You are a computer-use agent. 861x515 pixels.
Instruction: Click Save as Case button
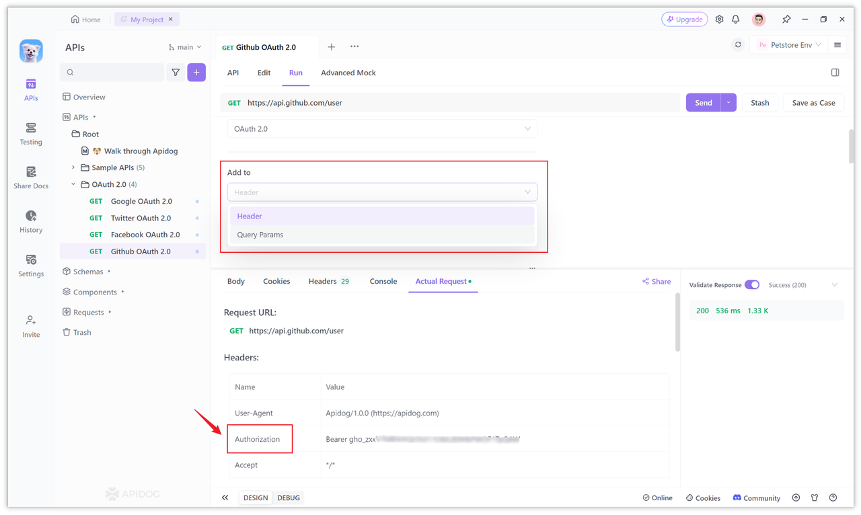click(814, 103)
